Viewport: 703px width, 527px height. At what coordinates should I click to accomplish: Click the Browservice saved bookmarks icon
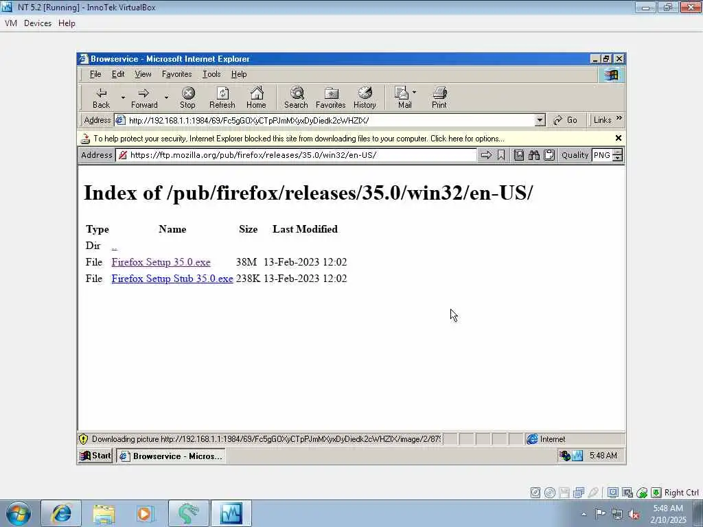click(x=519, y=155)
